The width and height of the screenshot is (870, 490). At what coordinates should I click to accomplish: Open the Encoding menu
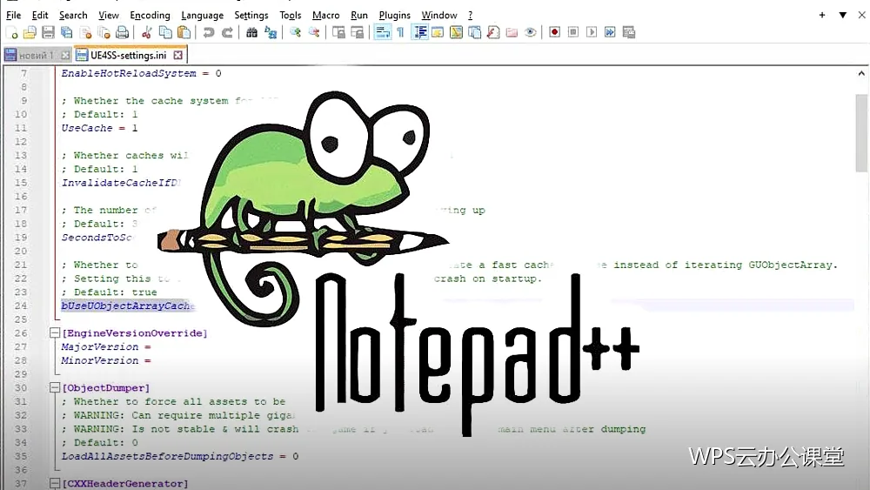(150, 15)
